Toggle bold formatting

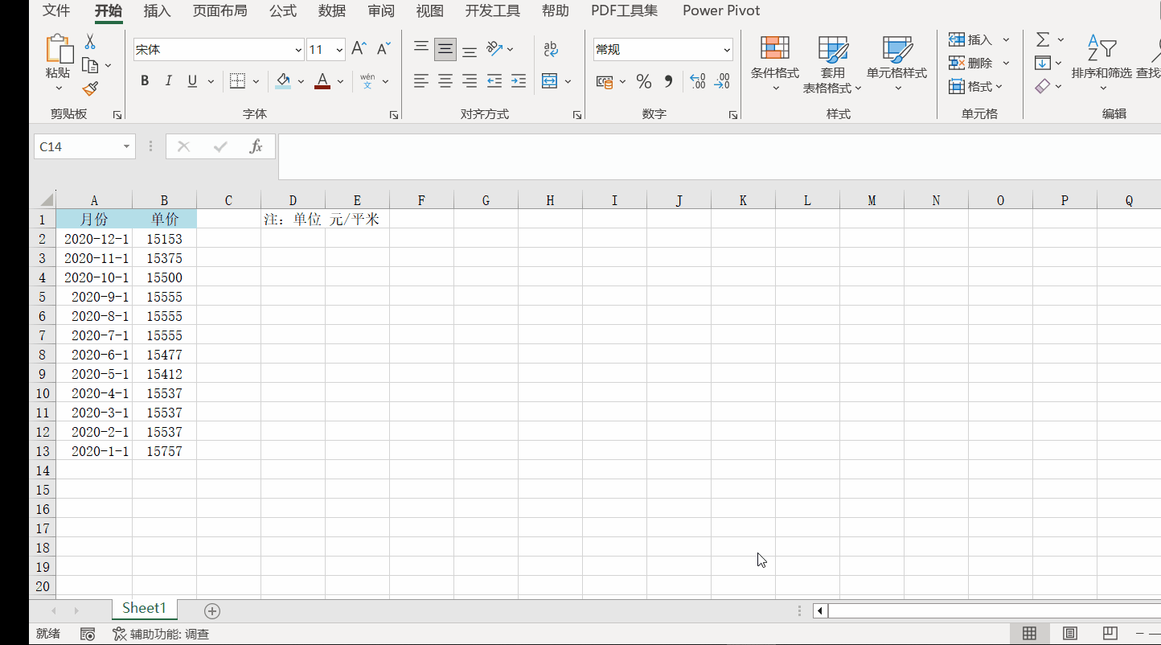click(145, 80)
